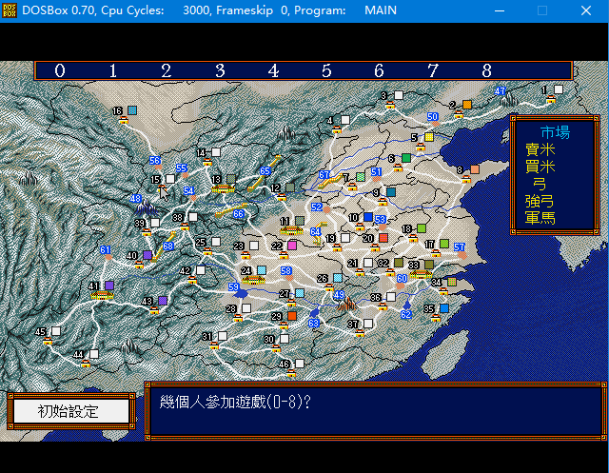Image resolution: width=609 pixels, height=473 pixels.
Task: Click city 16's cyan color square
Action: point(132,110)
